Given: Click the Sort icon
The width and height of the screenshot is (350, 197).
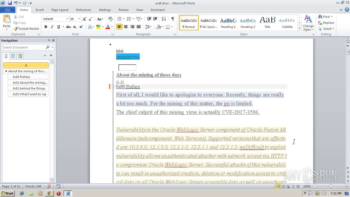Looking at the screenshot, I should point(164,19).
